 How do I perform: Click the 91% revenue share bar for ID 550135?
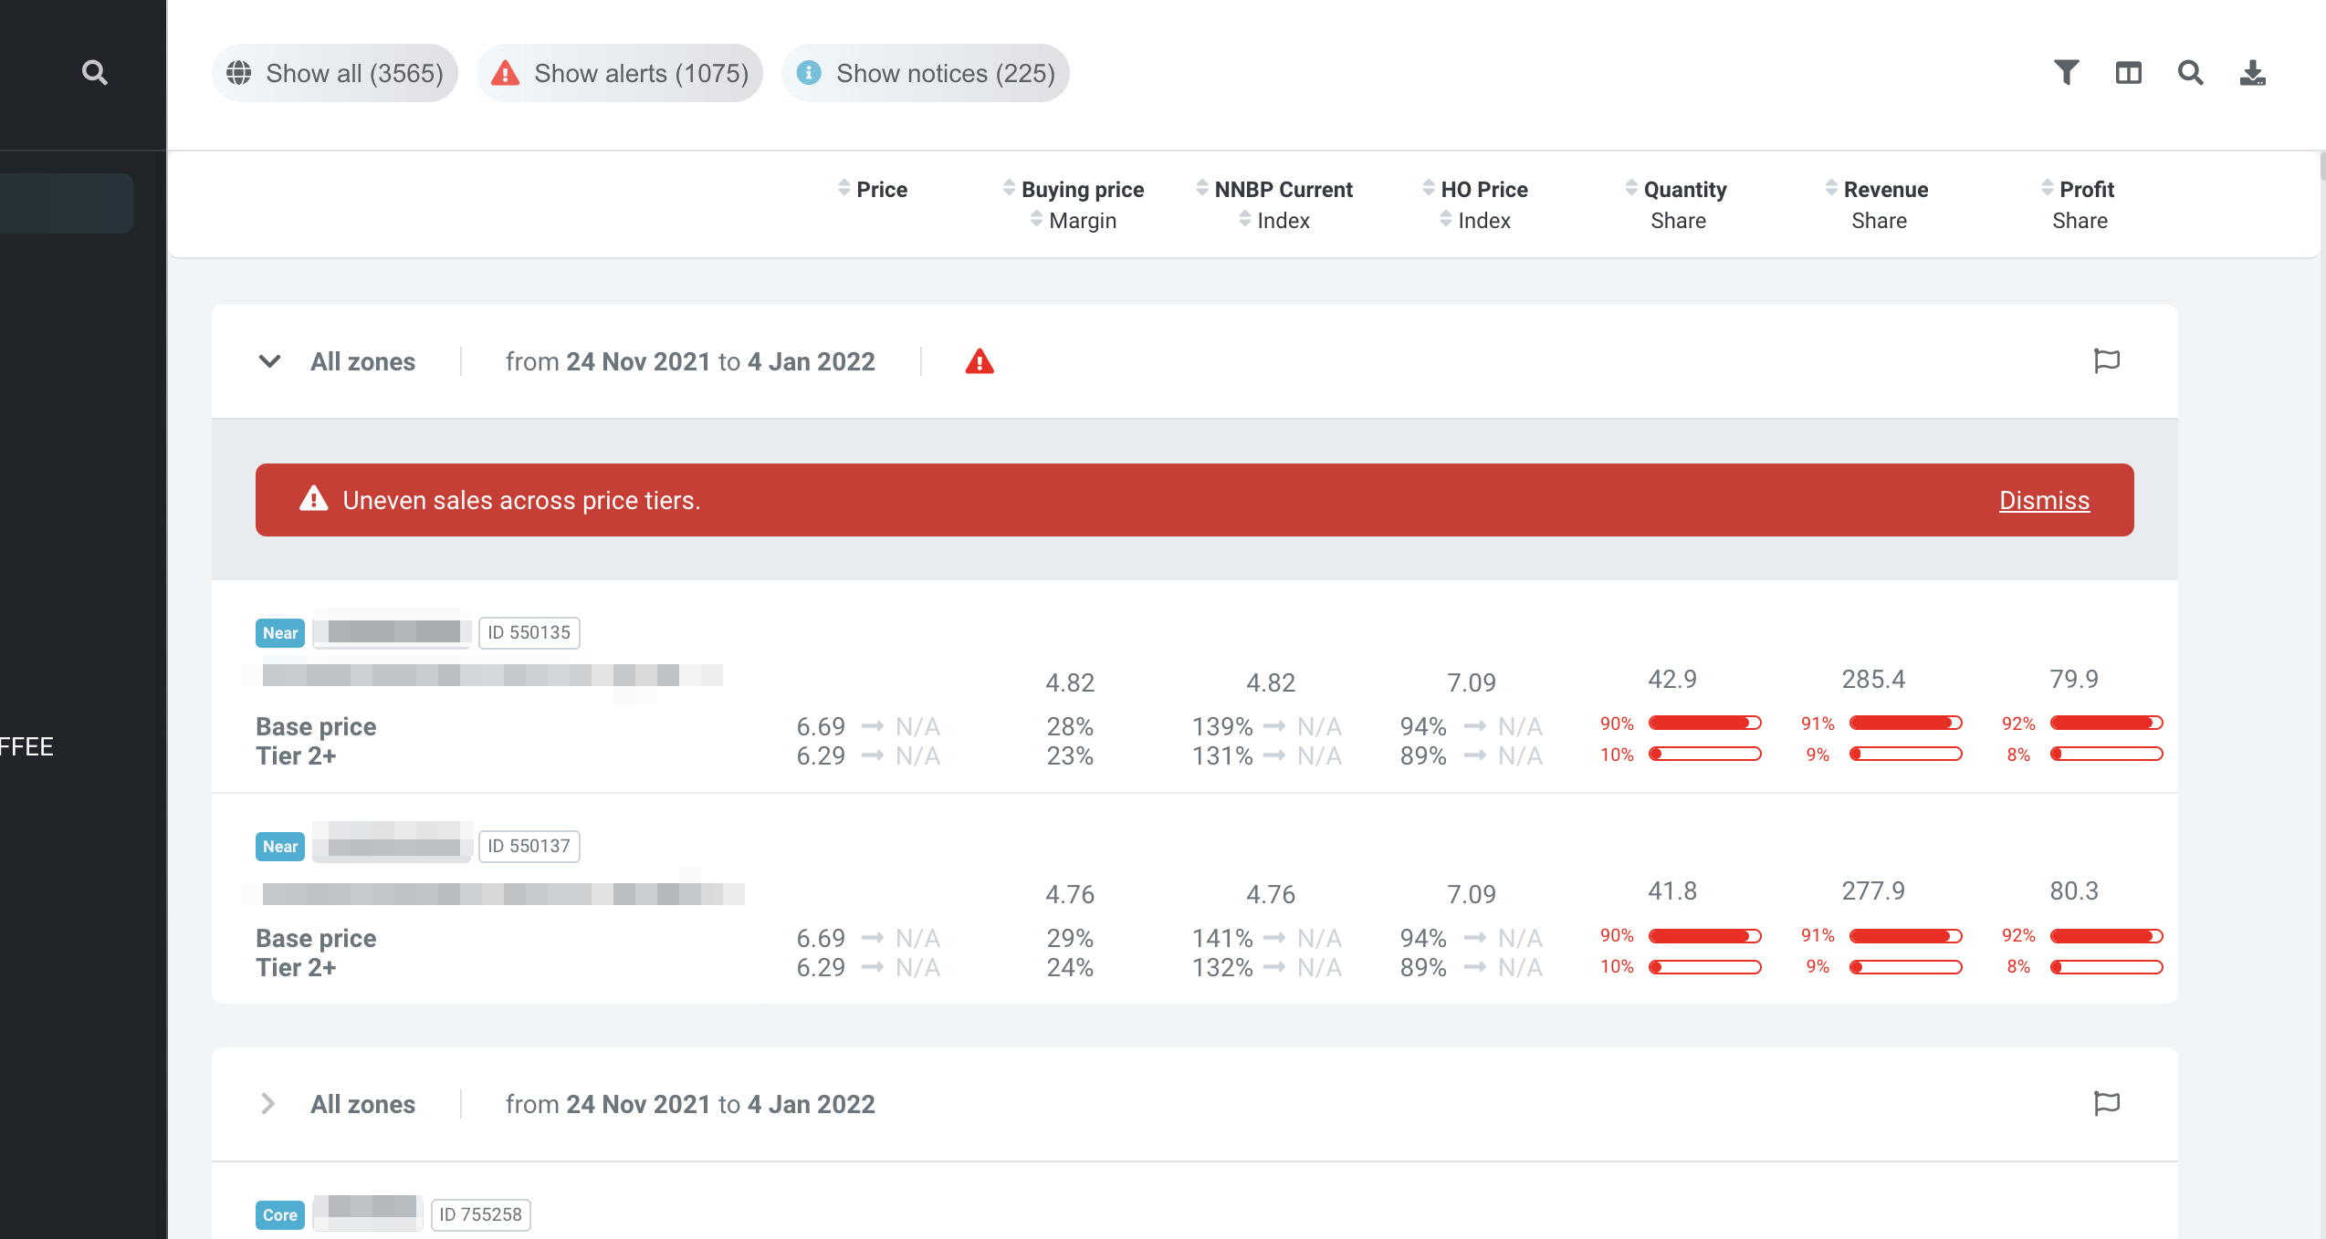click(1906, 723)
